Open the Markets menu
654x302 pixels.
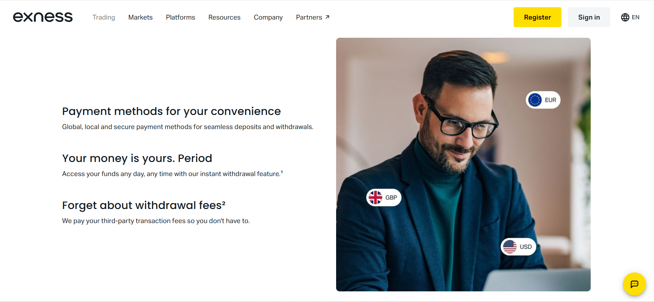coord(140,17)
